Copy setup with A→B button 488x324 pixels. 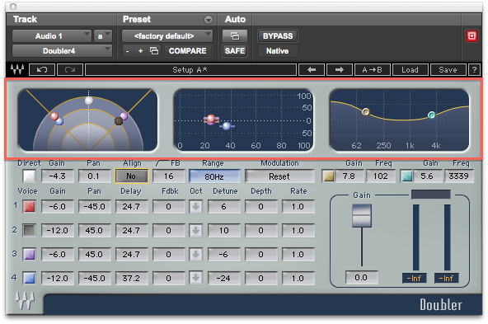click(373, 70)
